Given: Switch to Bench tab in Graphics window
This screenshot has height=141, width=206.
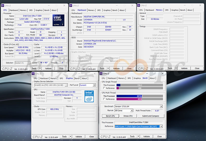Looking at the screenshot, I should click(x=77, y=78).
